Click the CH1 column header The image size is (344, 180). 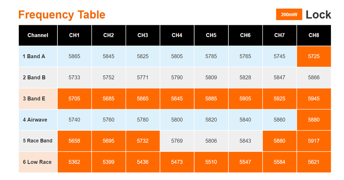coord(74,35)
